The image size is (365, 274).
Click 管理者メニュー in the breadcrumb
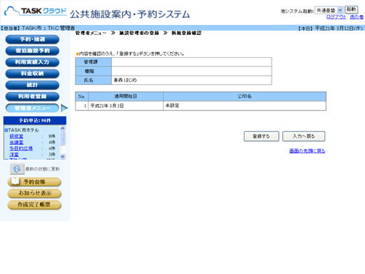click(91, 33)
